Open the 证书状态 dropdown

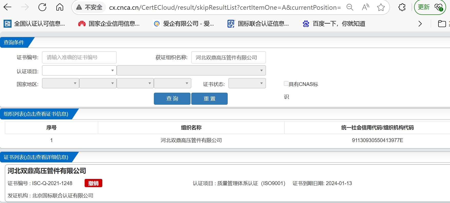247,83
